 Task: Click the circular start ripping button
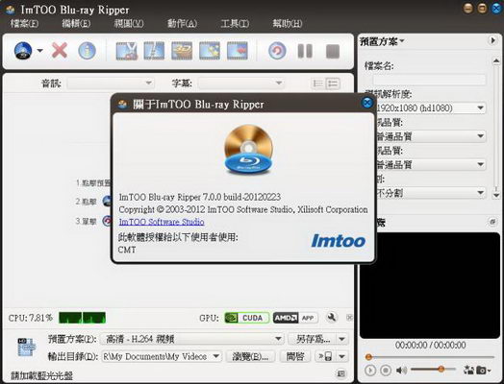click(277, 51)
